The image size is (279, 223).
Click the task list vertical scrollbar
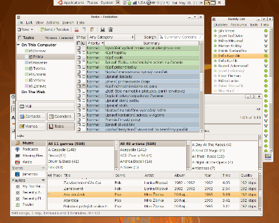pyautogui.click(x=201, y=86)
